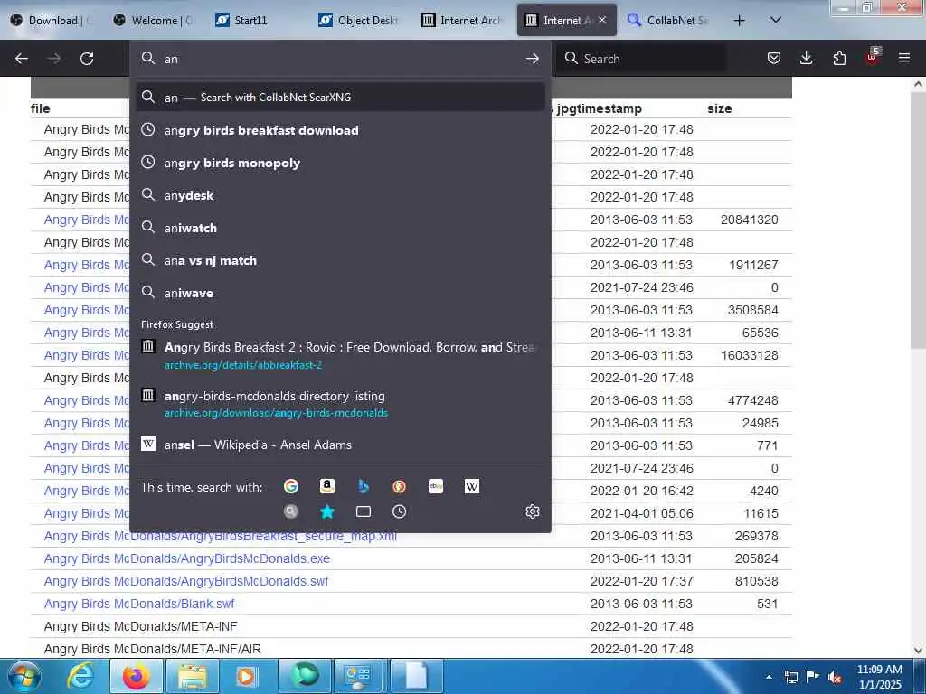This screenshot has height=694, width=926.
Task: Choose the 'aniwatch' suggestion
Action: tap(340, 228)
